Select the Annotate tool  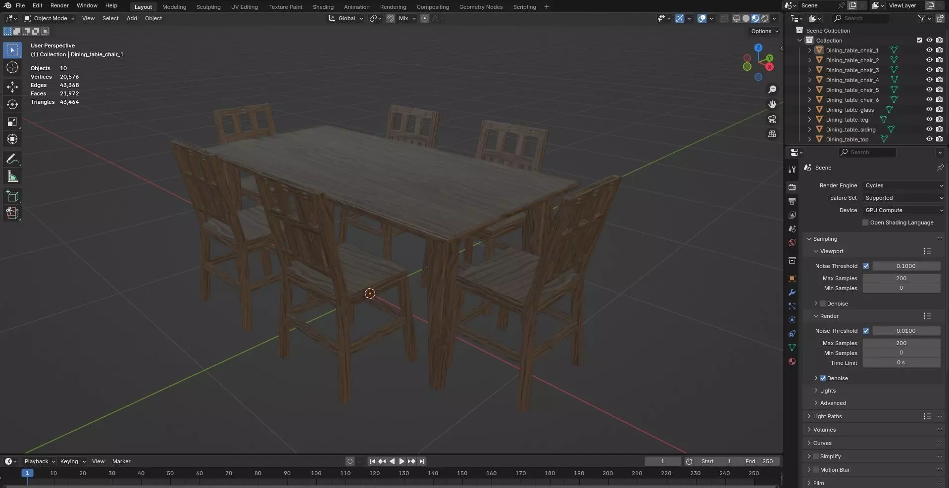click(x=12, y=159)
